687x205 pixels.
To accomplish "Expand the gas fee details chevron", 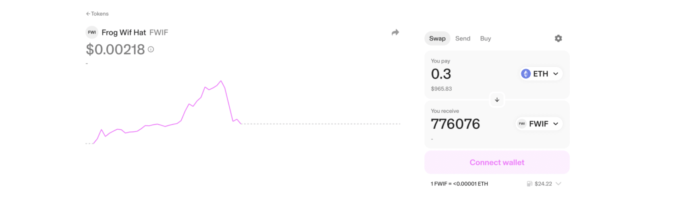I will [558, 184].
